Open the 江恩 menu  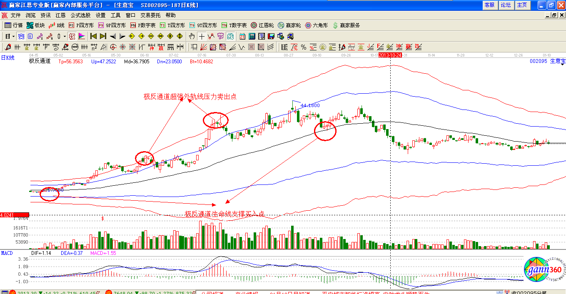click(x=60, y=15)
